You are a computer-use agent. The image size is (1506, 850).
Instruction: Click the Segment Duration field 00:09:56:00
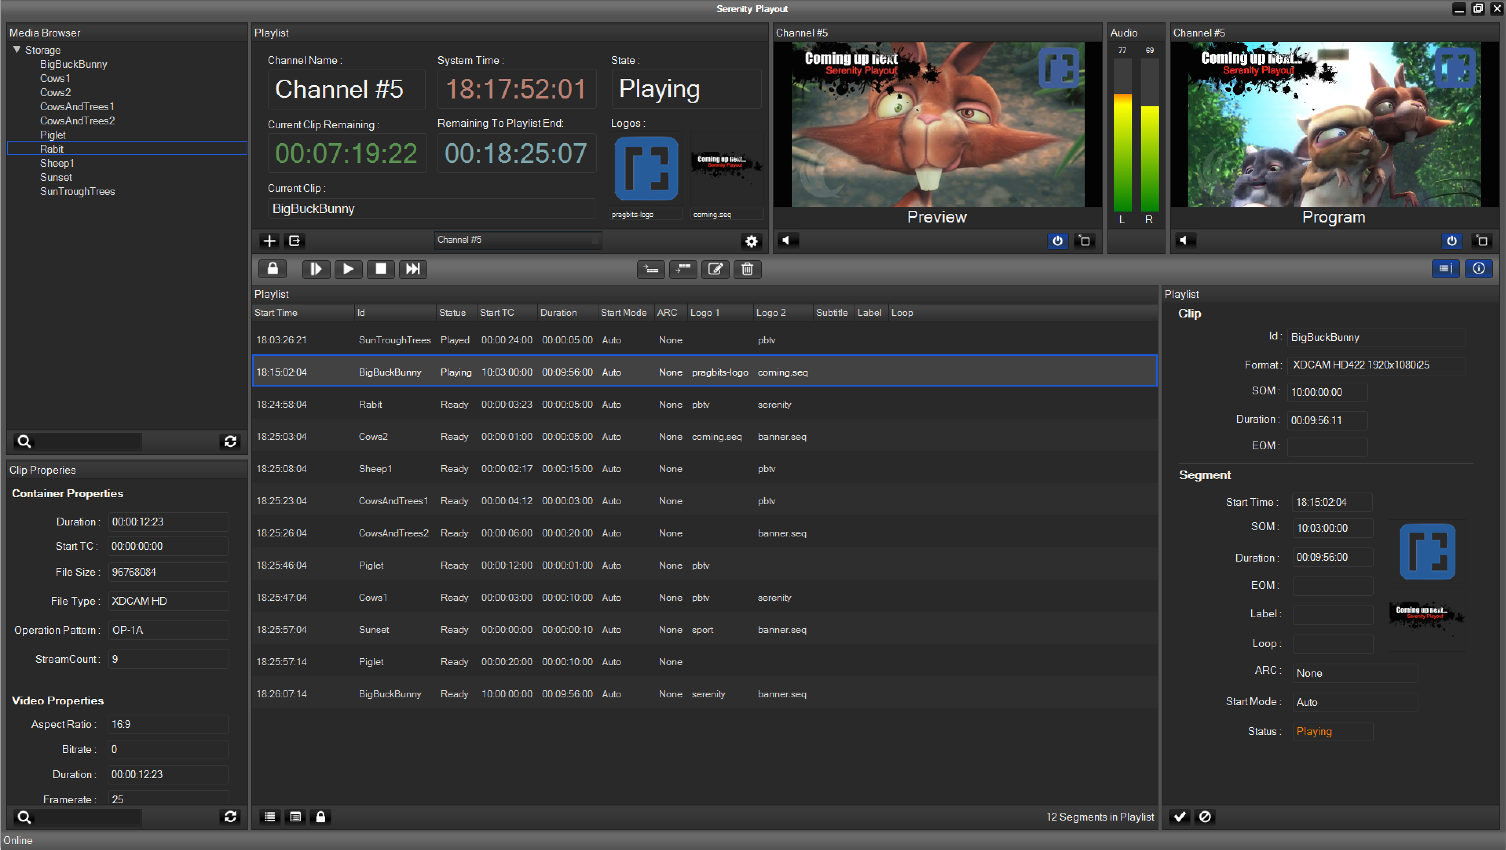coord(1332,557)
